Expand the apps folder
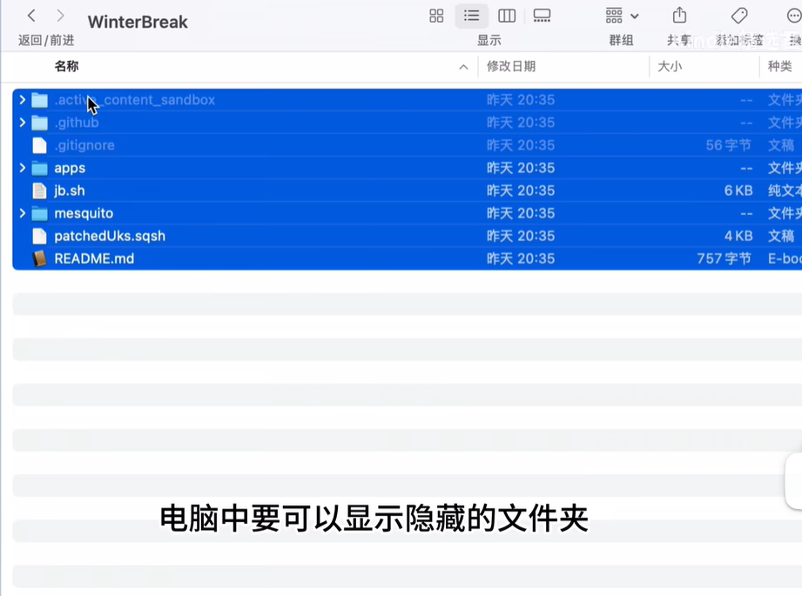Screen dimensions: 802x596 (23, 168)
